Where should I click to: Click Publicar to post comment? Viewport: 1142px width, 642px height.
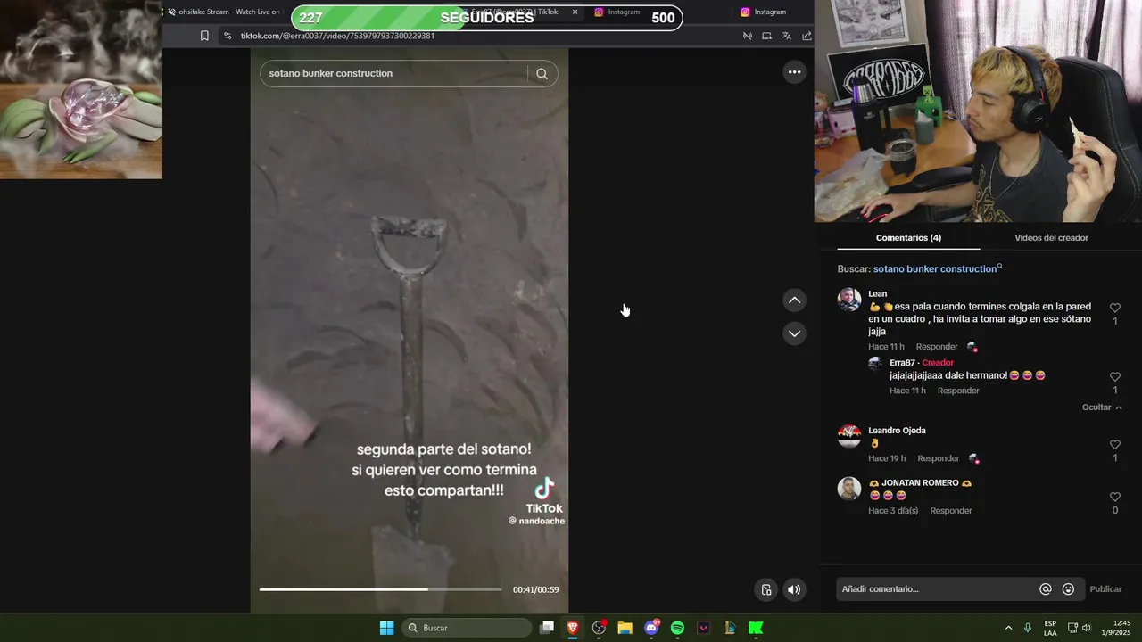(1105, 589)
